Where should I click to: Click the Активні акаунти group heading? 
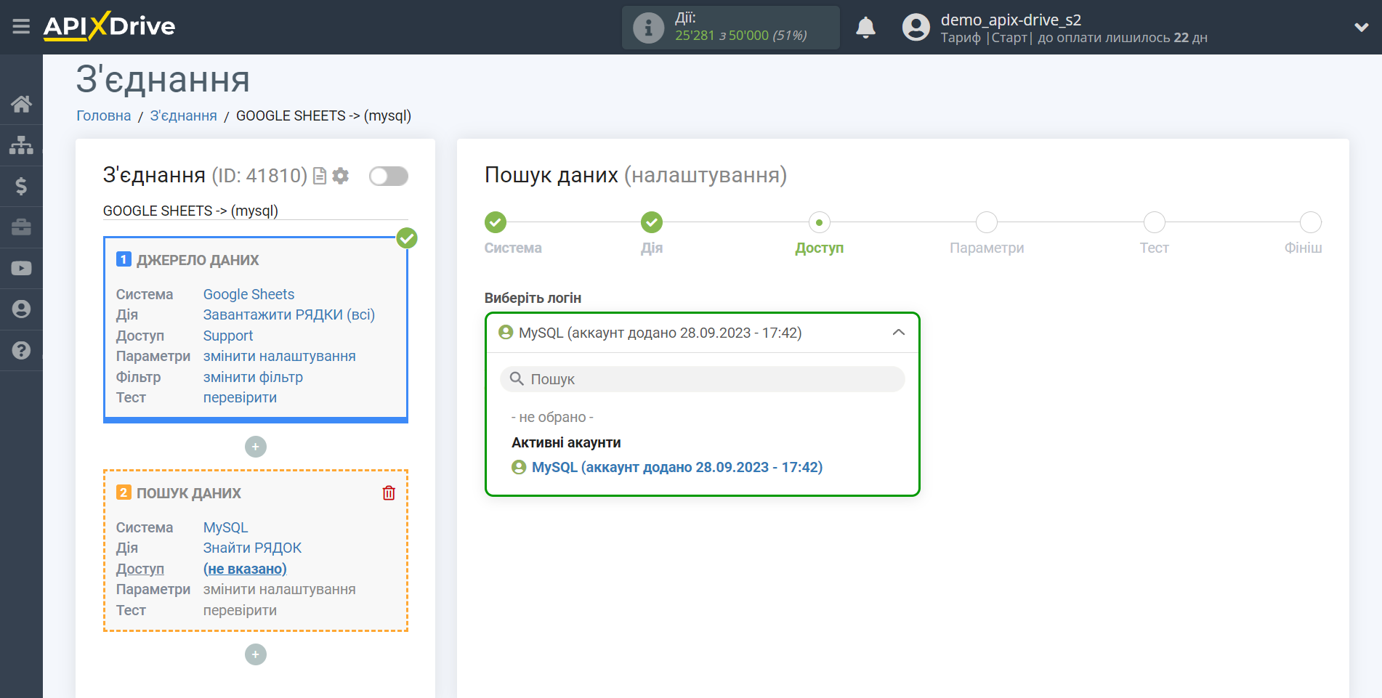566,443
